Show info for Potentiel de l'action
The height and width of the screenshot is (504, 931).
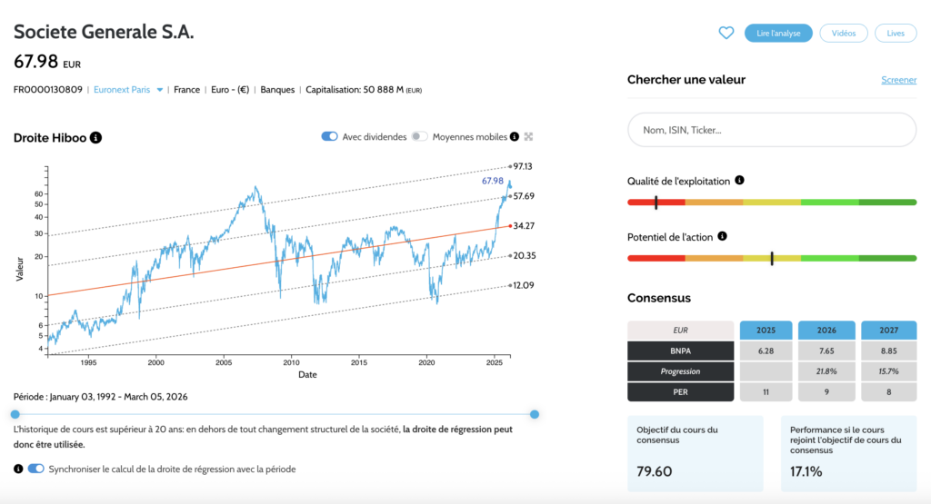[x=723, y=236]
